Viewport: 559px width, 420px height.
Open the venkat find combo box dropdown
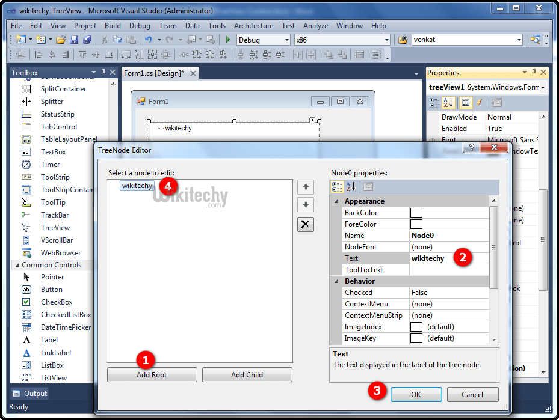[x=519, y=40]
